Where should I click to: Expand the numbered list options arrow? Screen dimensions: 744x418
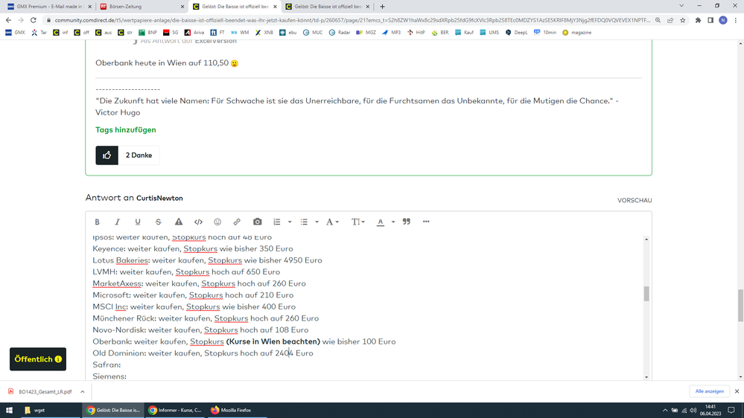[x=290, y=222]
